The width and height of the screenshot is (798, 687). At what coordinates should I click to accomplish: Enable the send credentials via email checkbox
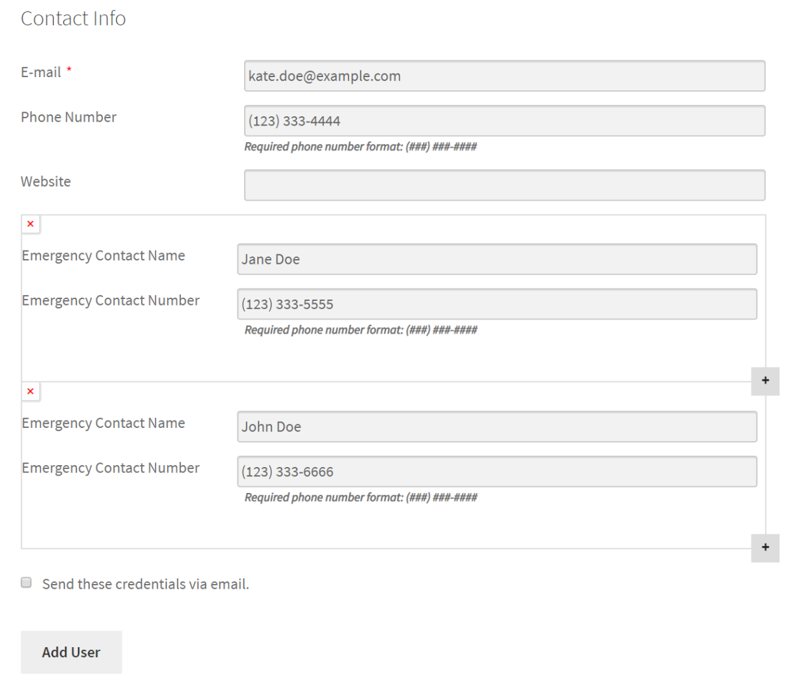coord(27,583)
